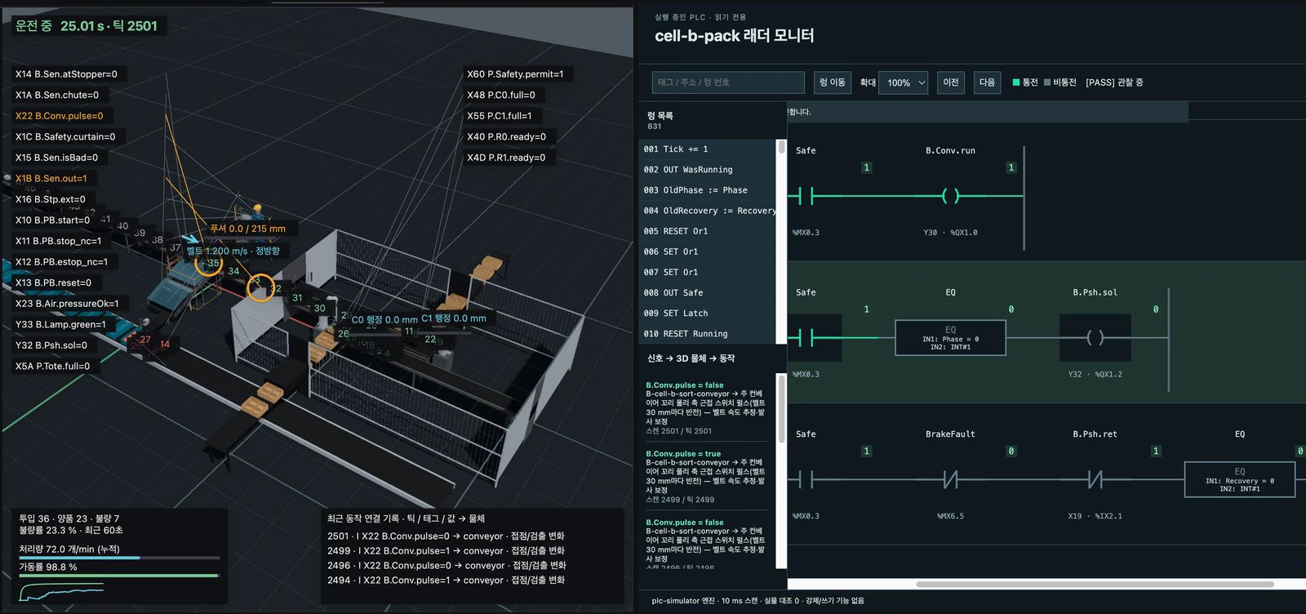Click the X14 B.Sen.atStopper=0 signal label
This screenshot has width=1306, height=614.
[66, 74]
